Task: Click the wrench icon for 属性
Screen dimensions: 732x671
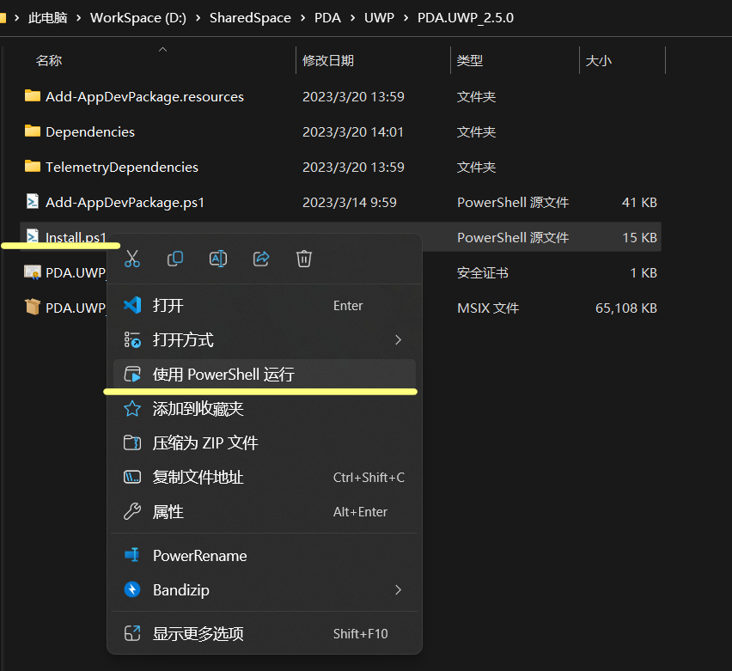Action: point(132,512)
